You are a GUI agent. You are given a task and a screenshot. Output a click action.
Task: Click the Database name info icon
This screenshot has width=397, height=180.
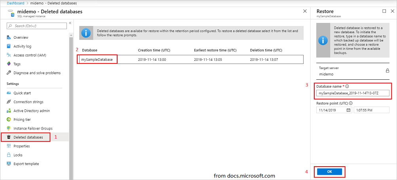point(347,86)
